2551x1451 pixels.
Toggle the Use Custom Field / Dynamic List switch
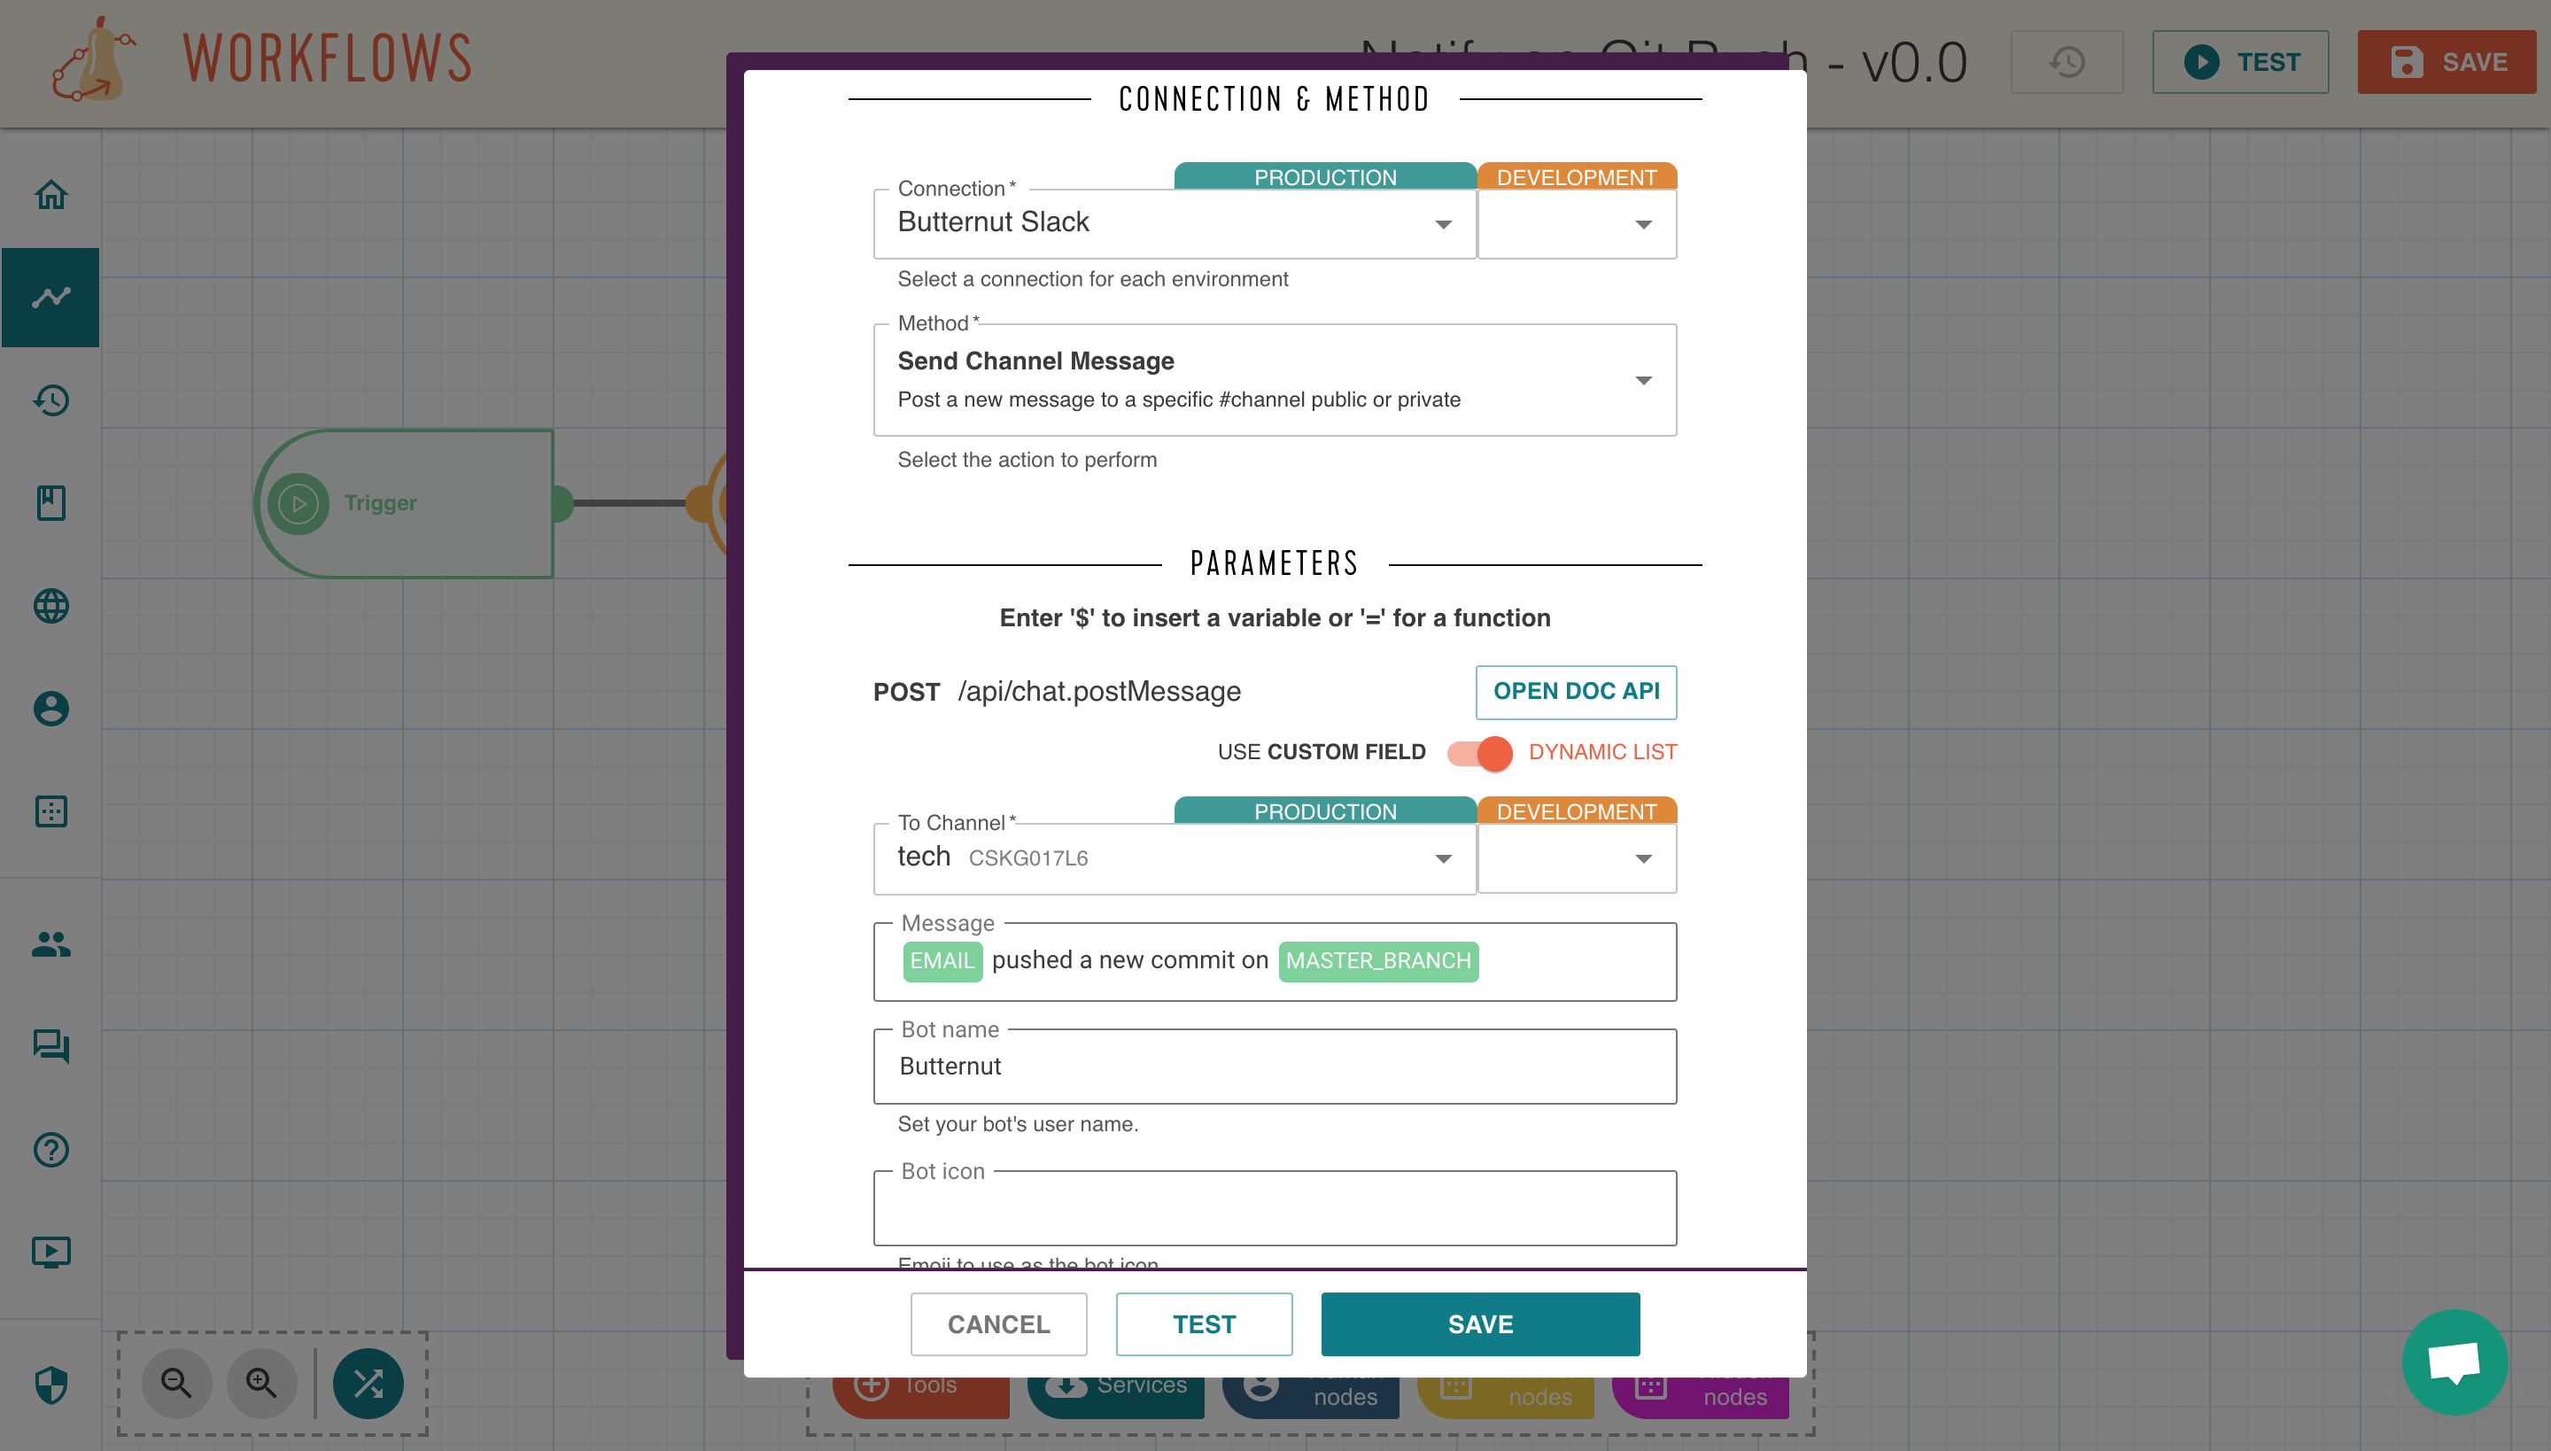[x=1480, y=752]
